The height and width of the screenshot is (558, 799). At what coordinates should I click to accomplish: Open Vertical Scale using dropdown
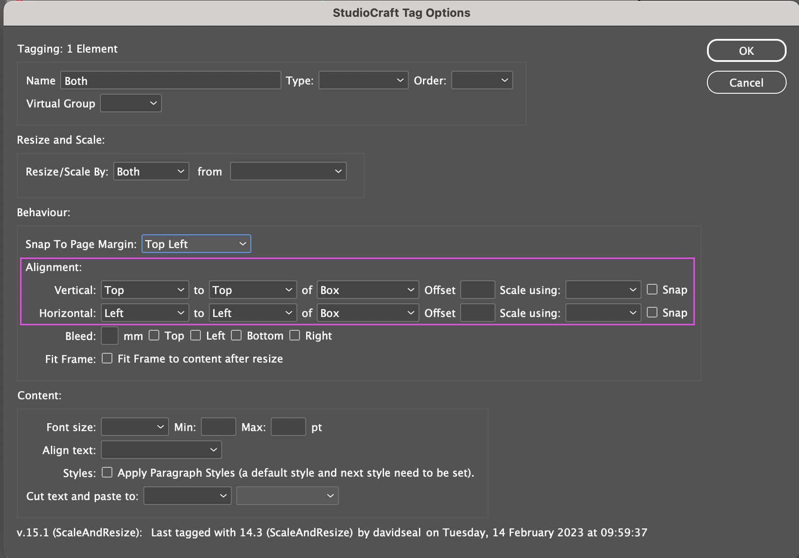[x=603, y=290]
